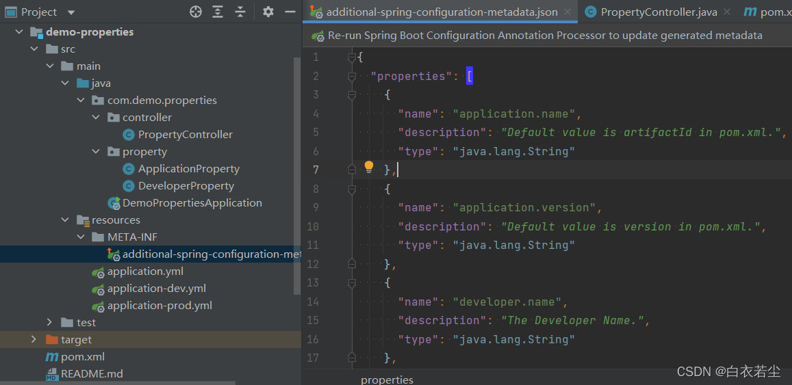792x385 pixels.
Task: Close the PropertyController.java tab
Action: coord(726,12)
